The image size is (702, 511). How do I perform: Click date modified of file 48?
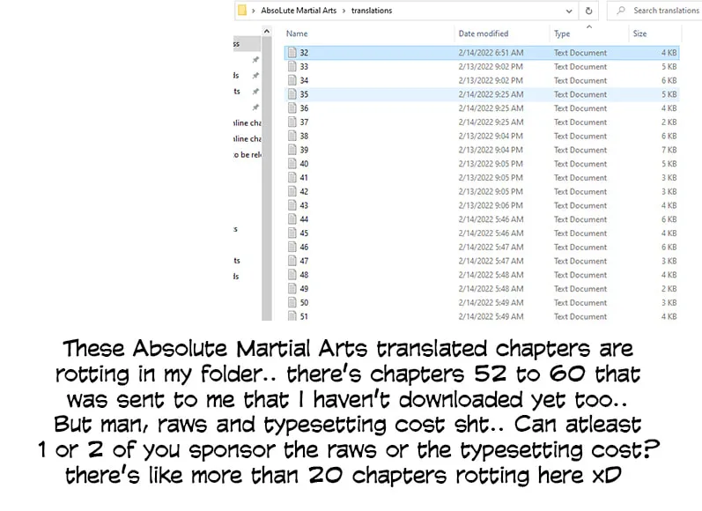point(491,275)
